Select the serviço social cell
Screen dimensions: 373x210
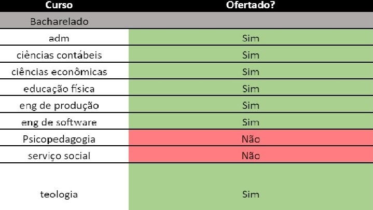click(x=64, y=155)
